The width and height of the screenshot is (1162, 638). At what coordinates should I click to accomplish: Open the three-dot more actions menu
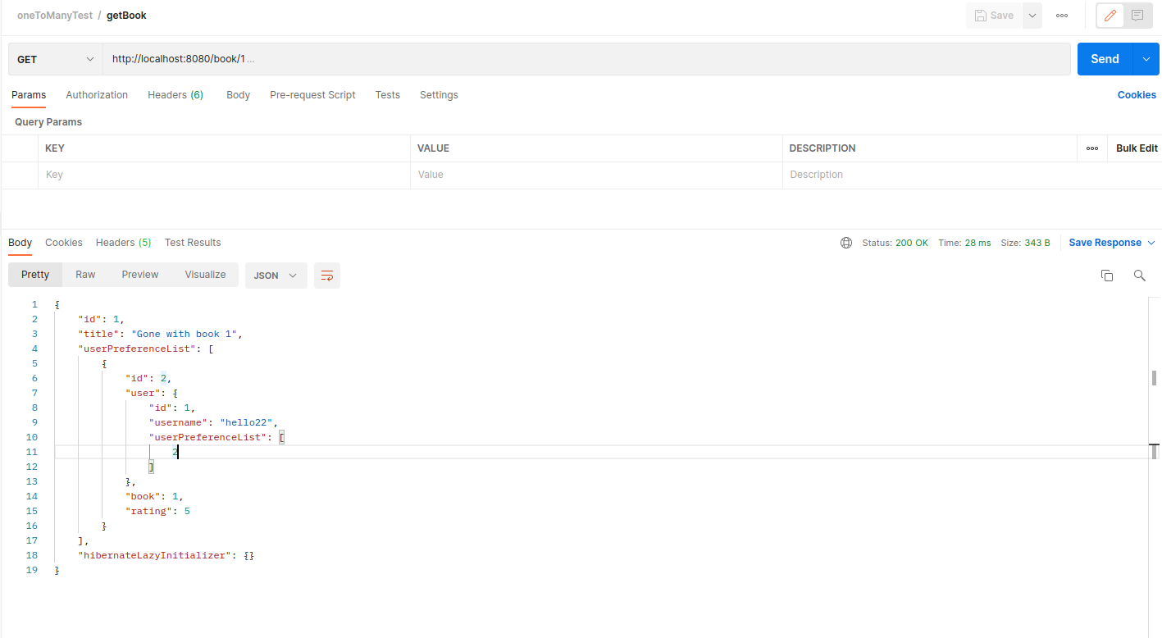click(x=1062, y=16)
